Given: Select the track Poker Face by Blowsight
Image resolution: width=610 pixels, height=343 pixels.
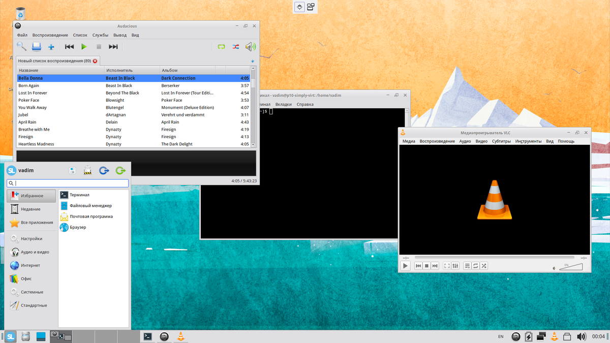Looking at the screenshot, I should [134, 100].
